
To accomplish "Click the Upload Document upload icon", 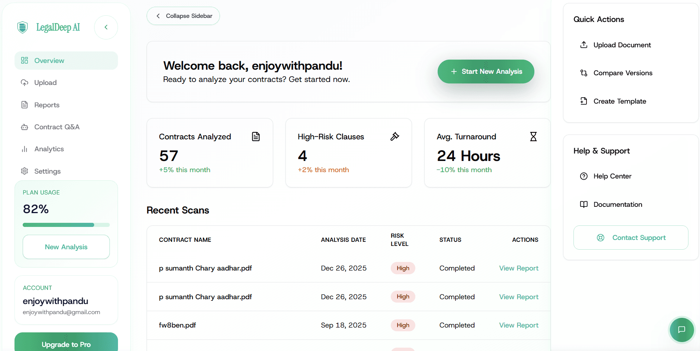I will tap(584, 45).
